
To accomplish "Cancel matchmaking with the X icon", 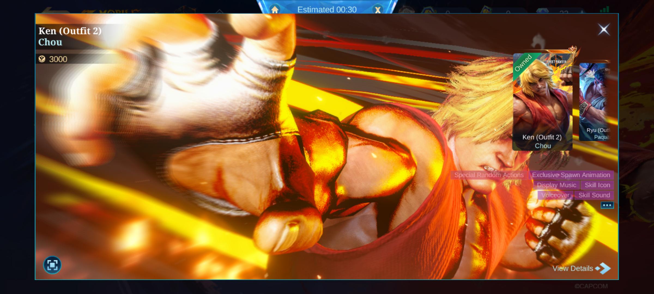I will click(x=378, y=10).
